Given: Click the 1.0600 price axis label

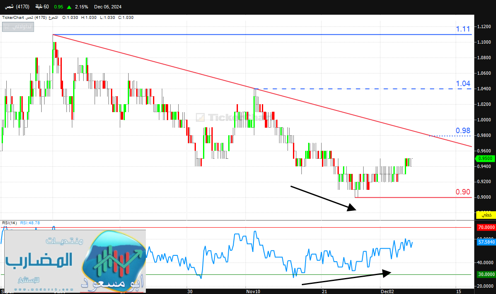Looking at the screenshot, I should [484, 73].
